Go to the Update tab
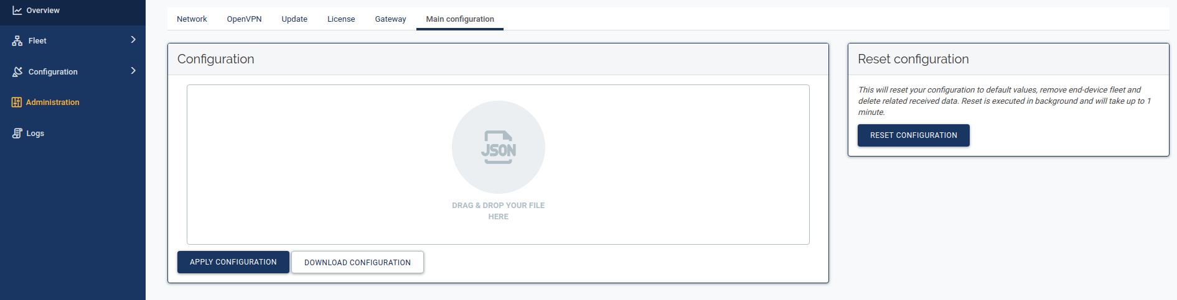This screenshot has height=300, width=1177. click(x=294, y=19)
